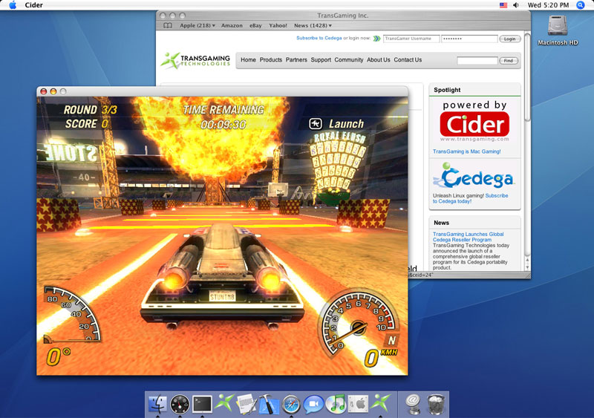This screenshot has width=594, height=418.
Task: Launch Xcode hammer icon in Dock
Action: [269, 404]
